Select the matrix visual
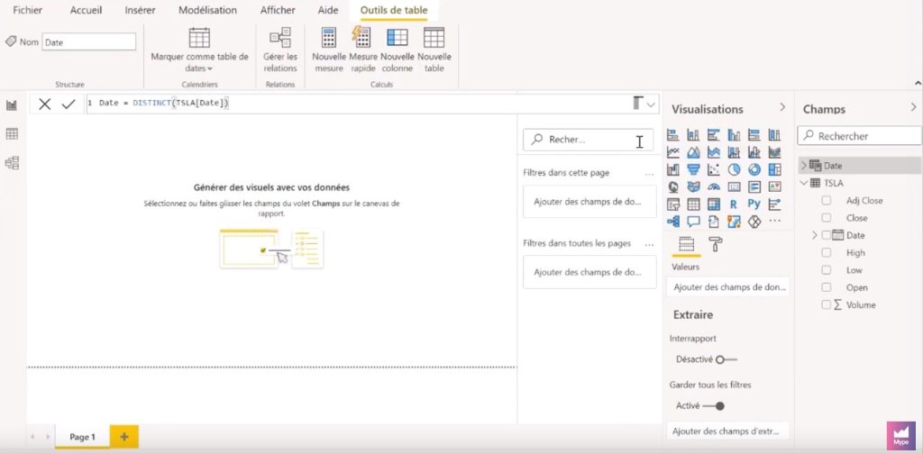Screen dimensions: 923x454 [x=714, y=204]
